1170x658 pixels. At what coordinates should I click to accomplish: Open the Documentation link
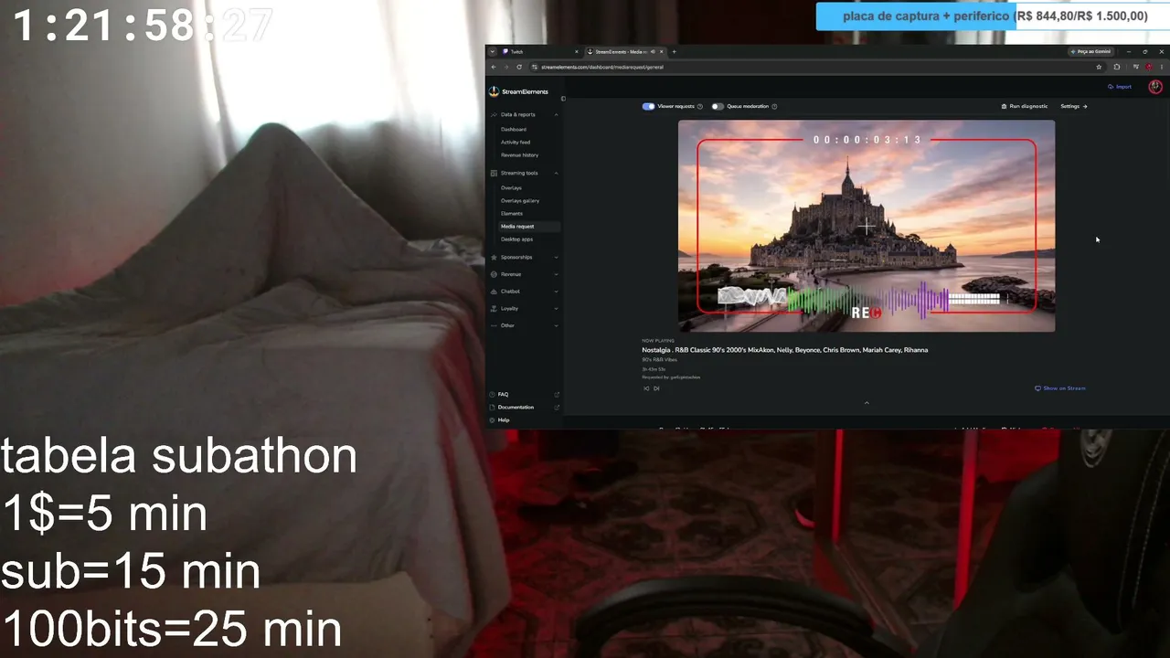516,407
